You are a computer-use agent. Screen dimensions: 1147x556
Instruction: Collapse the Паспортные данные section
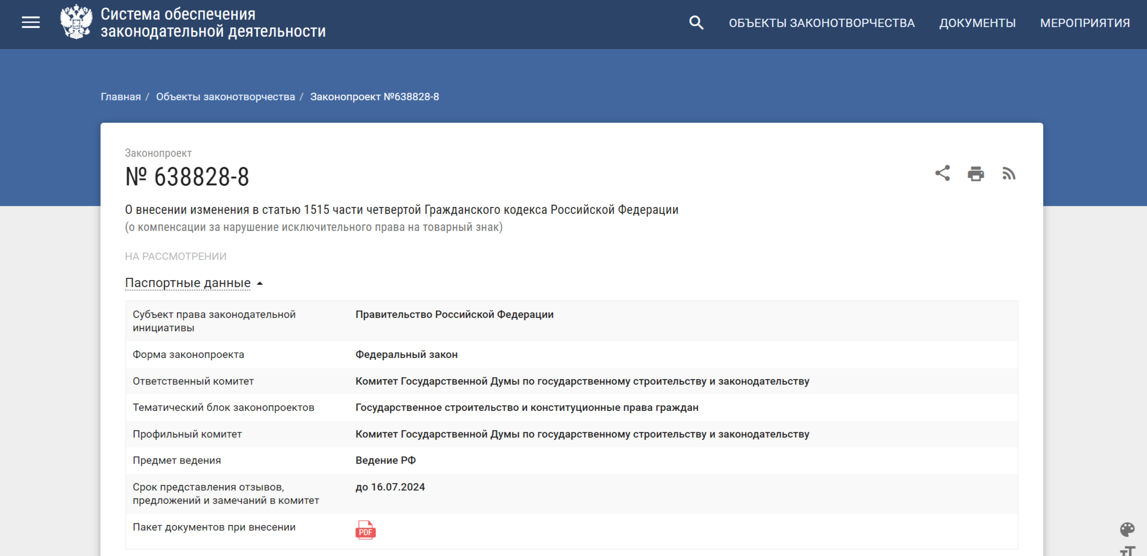[x=188, y=283]
